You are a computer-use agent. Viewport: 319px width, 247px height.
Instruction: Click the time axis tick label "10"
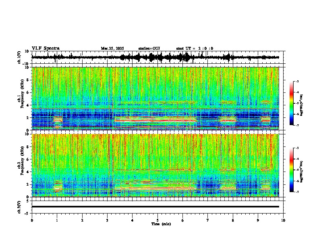[283, 220]
